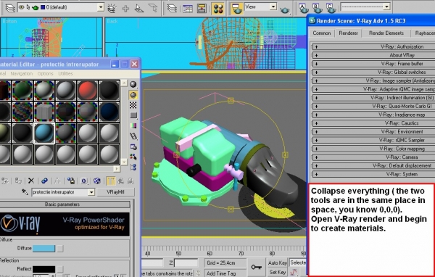Pick material from object eyedropper
435x277 pixels.
coord(25,191)
